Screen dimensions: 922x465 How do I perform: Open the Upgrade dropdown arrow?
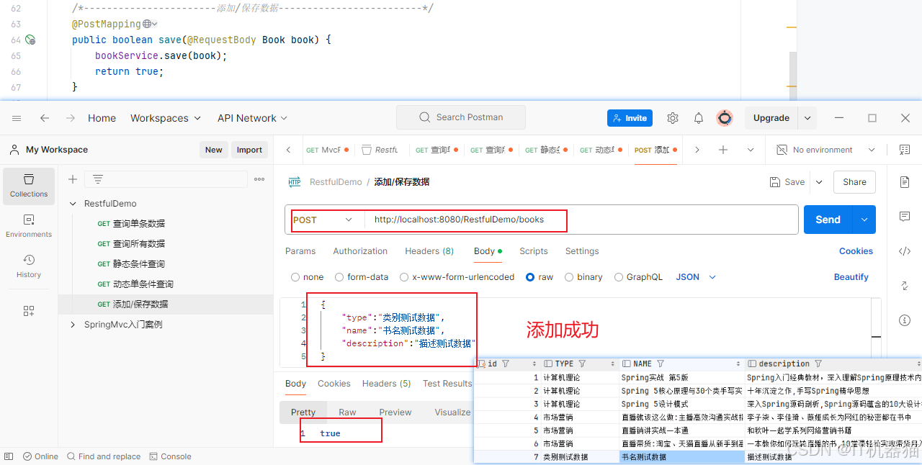click(x=808, y=118)
